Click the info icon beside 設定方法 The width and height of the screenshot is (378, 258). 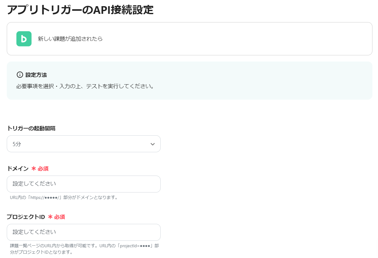[20, 75]
